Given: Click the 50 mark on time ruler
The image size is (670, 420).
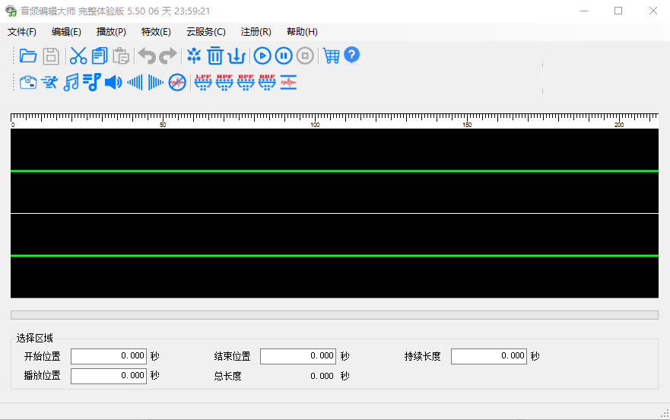Looking at the screenshot, I should pos(163,125).
